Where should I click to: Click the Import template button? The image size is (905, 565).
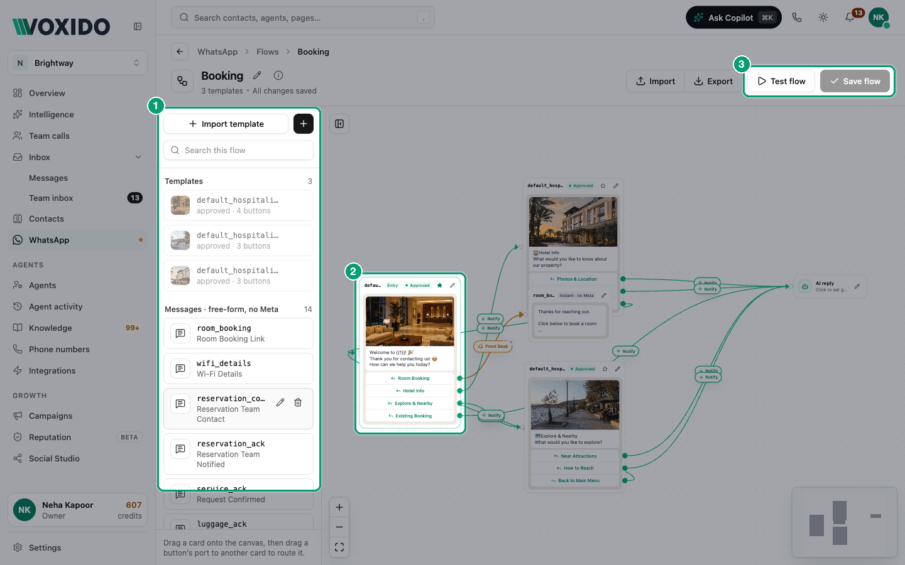pyautogui.click(x=226, y=124)
